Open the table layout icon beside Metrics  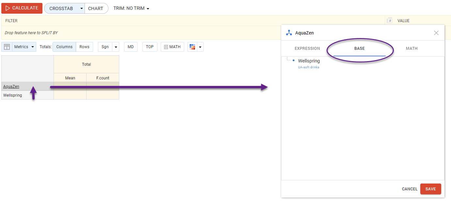click(x=7, y=47)
